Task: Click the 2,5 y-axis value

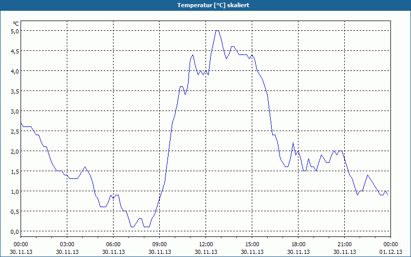Action: point(15,132)
